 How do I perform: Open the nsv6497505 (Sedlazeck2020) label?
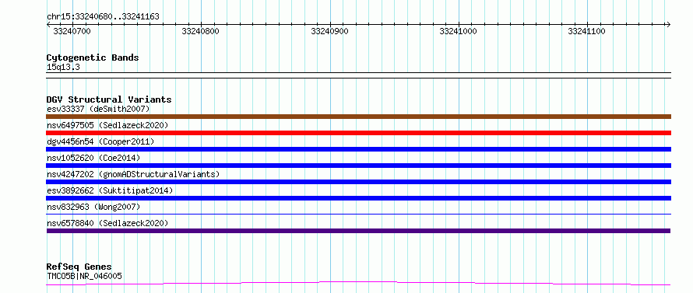(x=107, y=125)
